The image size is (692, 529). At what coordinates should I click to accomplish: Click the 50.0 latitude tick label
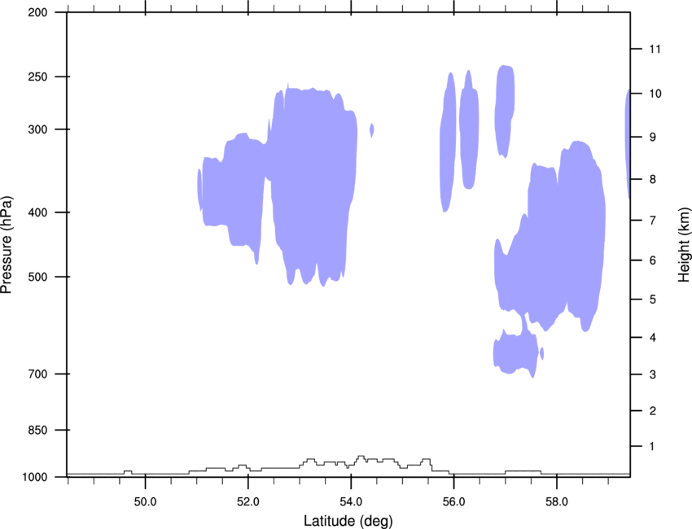tap(145, 502)
